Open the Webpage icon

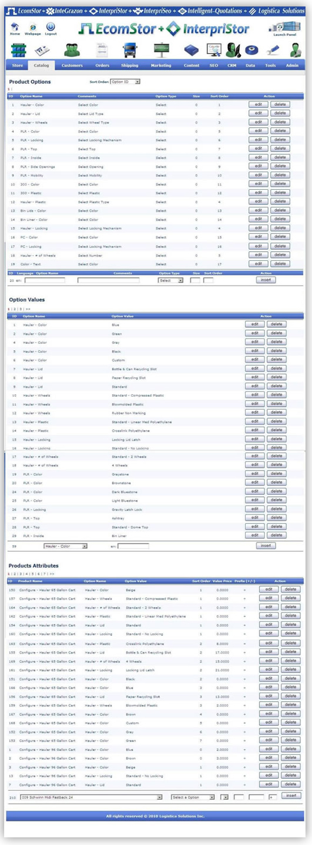(x=32, y=26)
